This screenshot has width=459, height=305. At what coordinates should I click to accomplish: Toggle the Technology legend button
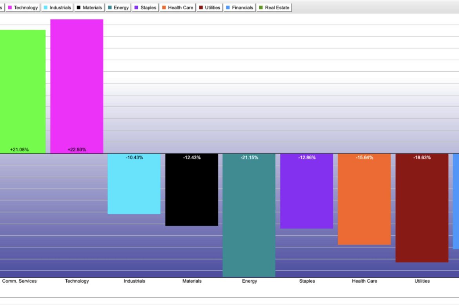[x=23, y=7]
